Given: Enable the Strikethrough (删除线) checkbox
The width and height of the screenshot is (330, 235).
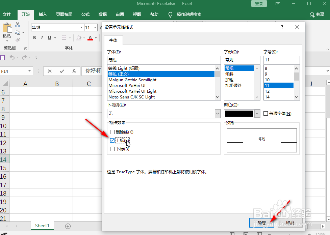Looking at the screenshot, I should point(112,132).
